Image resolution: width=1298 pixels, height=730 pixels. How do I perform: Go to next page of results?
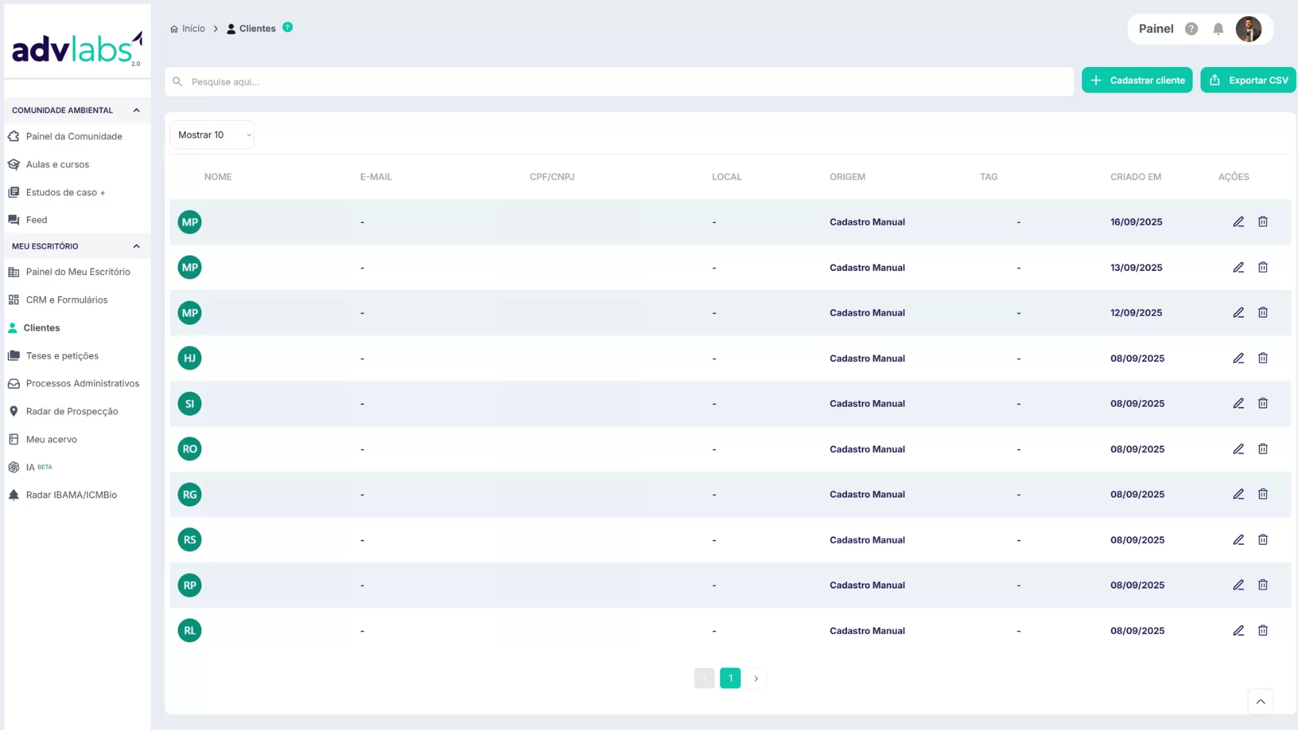(756, 678)
